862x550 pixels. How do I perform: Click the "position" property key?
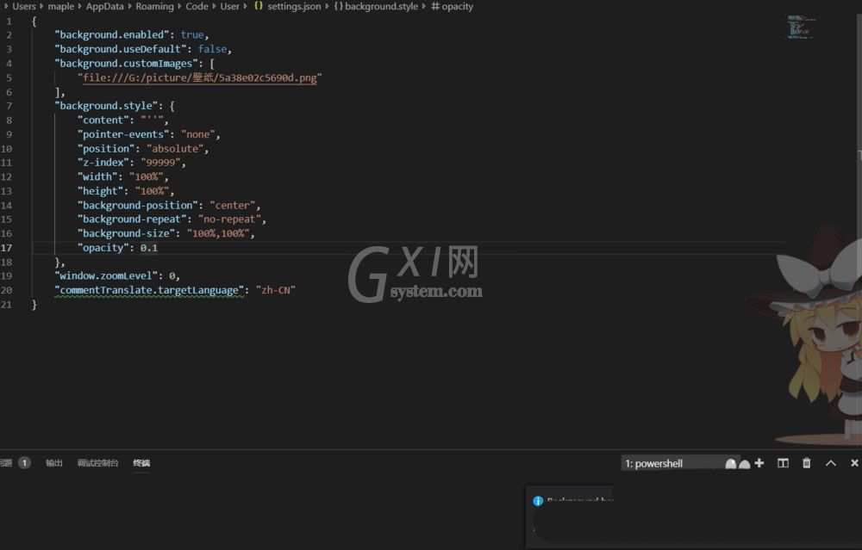pyautogui.click(x=106, y=148)
